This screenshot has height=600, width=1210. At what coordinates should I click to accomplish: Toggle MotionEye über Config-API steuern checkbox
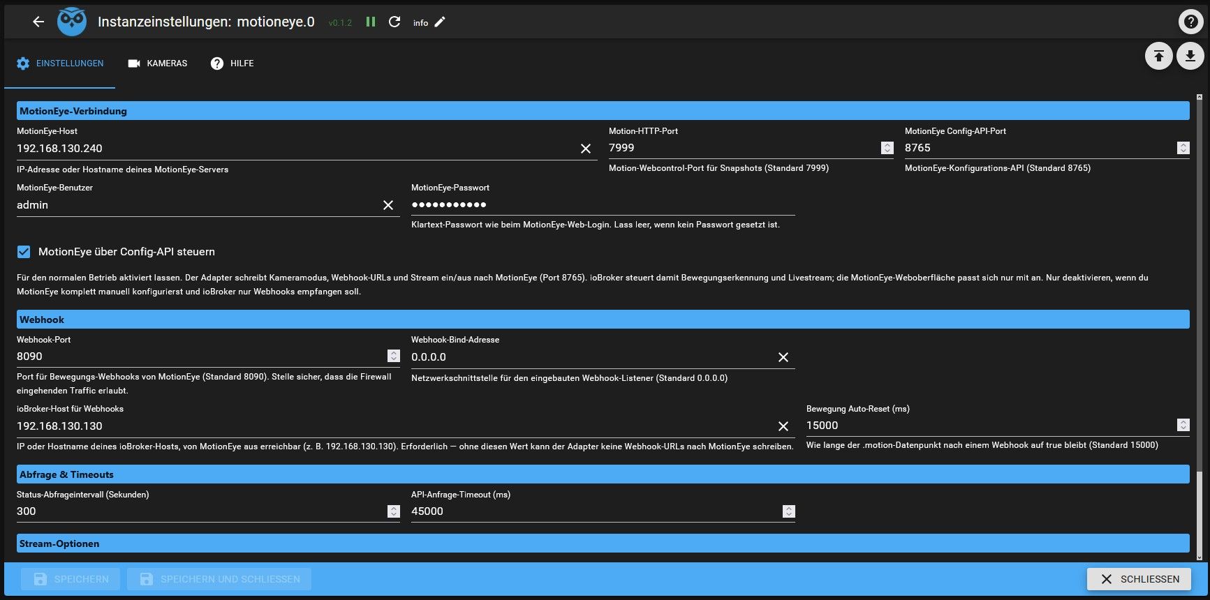tap(24, 252)
